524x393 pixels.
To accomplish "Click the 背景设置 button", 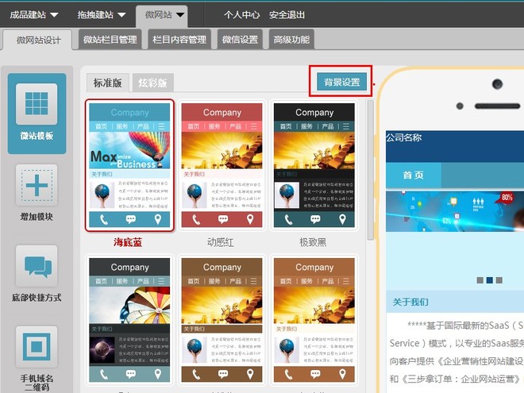I will pyautogui.click(x=341, y=82).
